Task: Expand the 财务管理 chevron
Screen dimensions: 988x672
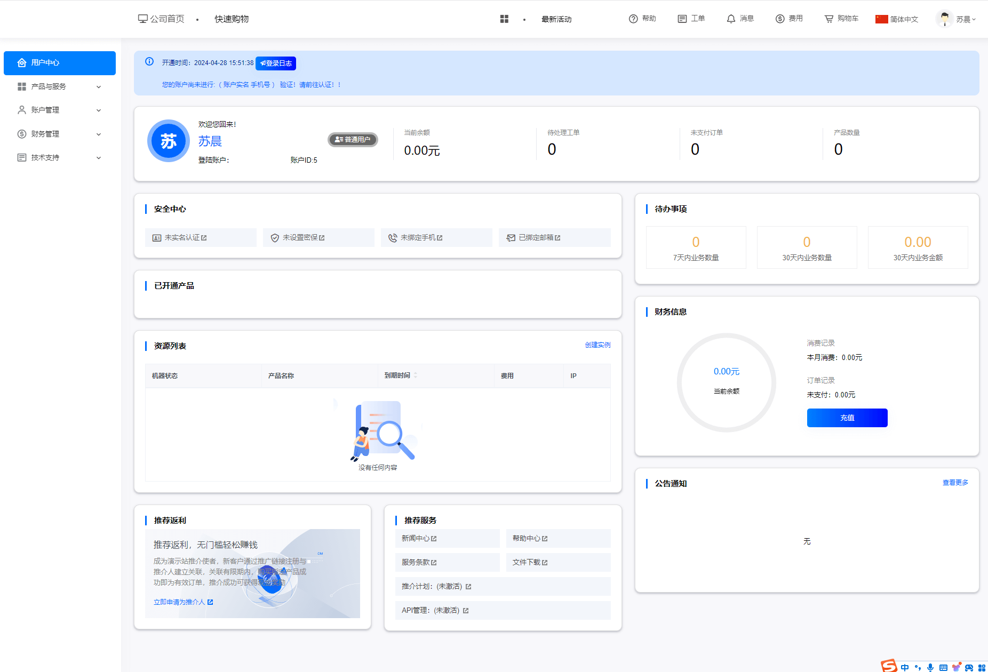Action: point(99,134)
